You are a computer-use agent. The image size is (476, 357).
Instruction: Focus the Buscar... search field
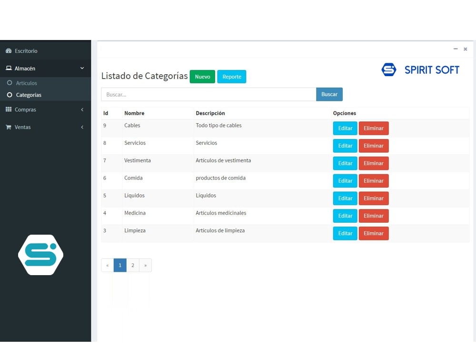208,94
